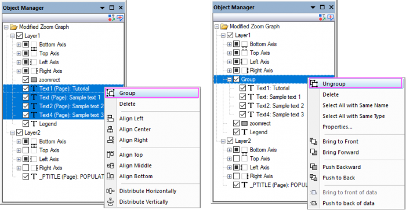Float the right Object Manager panel
This screenshot has width=406, height=210.
click(322, 8)
